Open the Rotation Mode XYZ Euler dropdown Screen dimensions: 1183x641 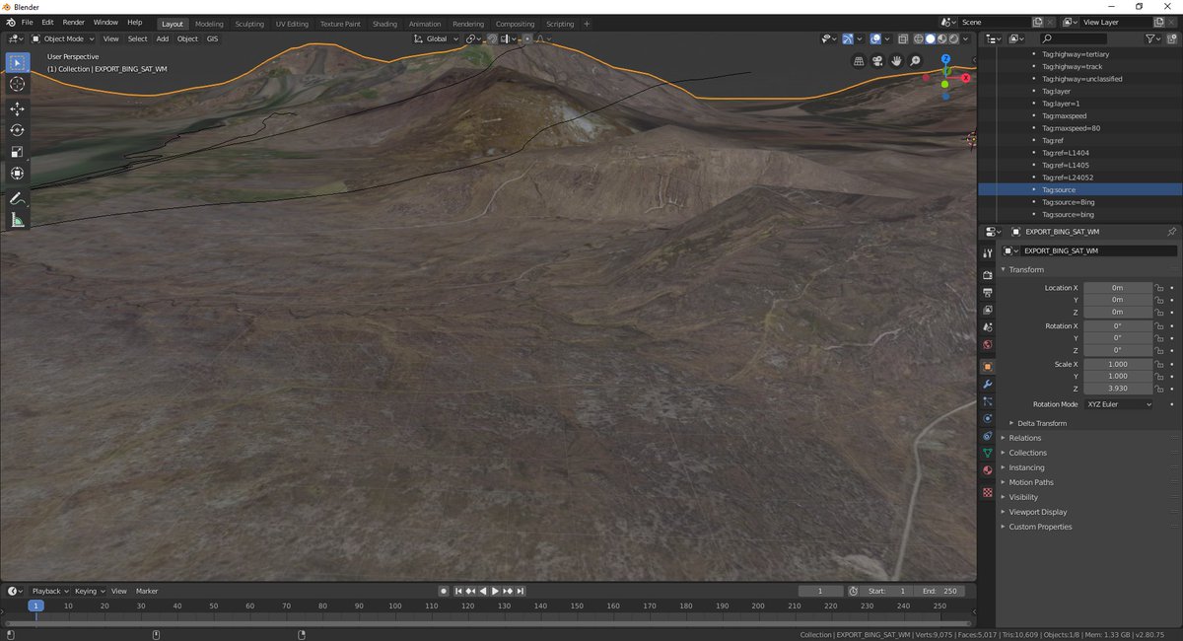[x=1118, y=404]
